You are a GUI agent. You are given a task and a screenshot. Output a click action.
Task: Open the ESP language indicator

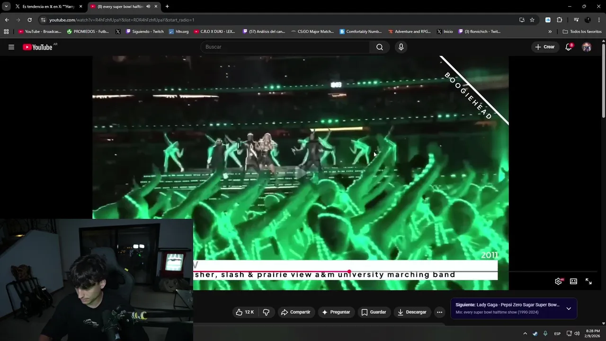(x=557, y=333)
